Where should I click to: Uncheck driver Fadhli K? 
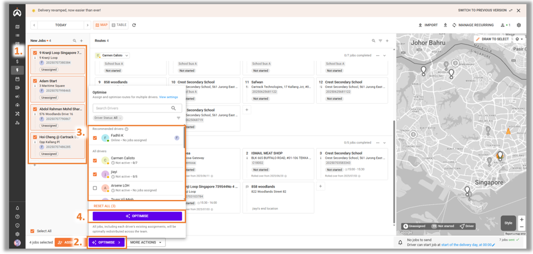coord(95,138)
